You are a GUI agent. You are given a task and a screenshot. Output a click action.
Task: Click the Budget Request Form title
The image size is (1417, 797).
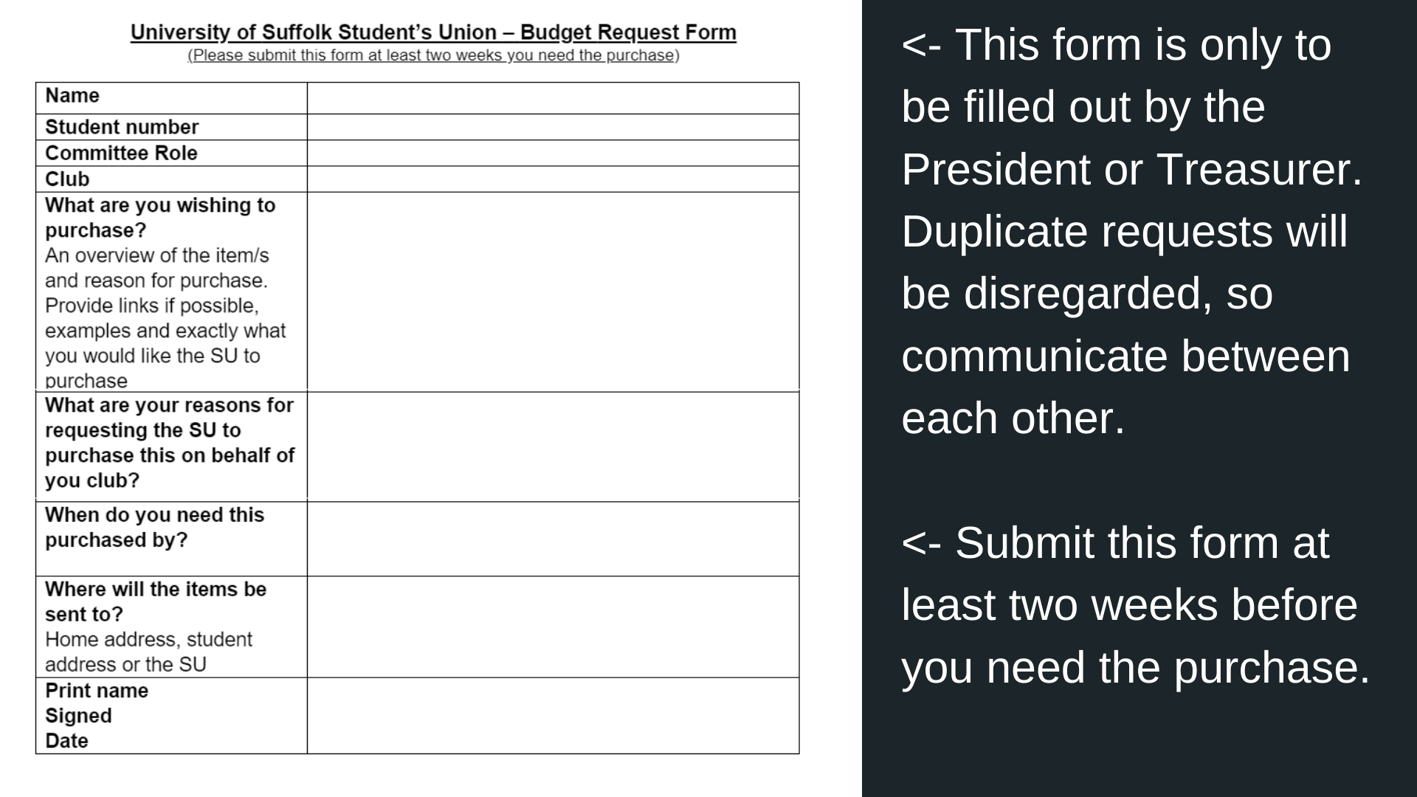pos(433,32)
